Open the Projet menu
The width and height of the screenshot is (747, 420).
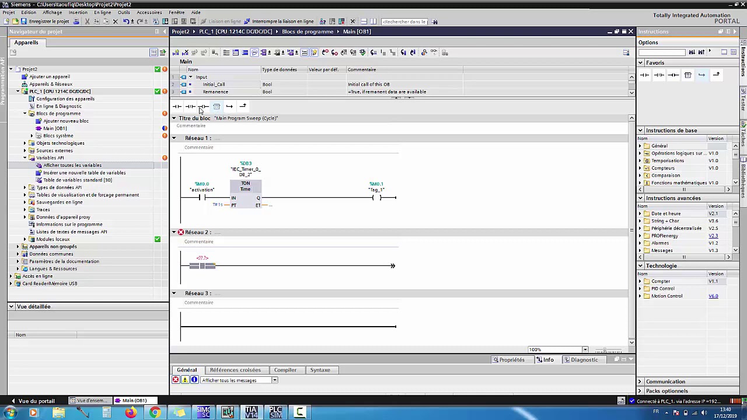click(9, 12)
